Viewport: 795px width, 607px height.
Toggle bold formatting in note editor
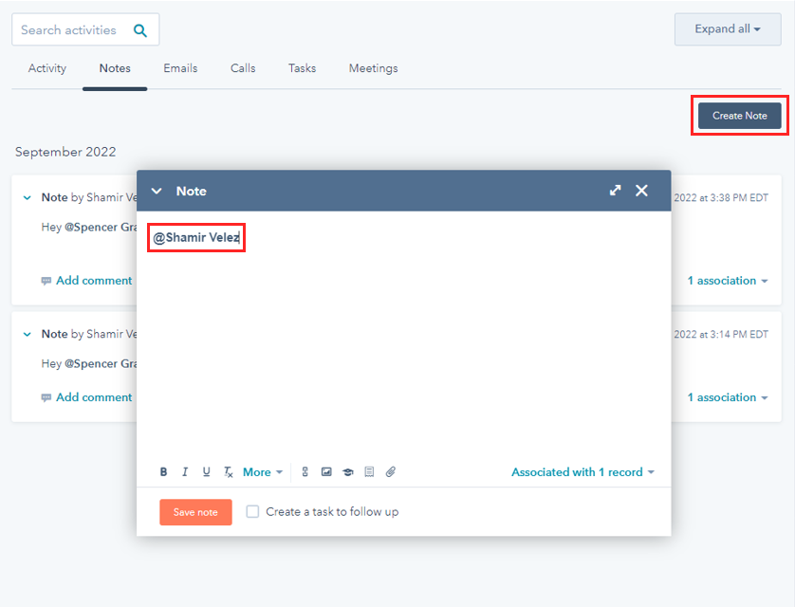pos(163,472)
